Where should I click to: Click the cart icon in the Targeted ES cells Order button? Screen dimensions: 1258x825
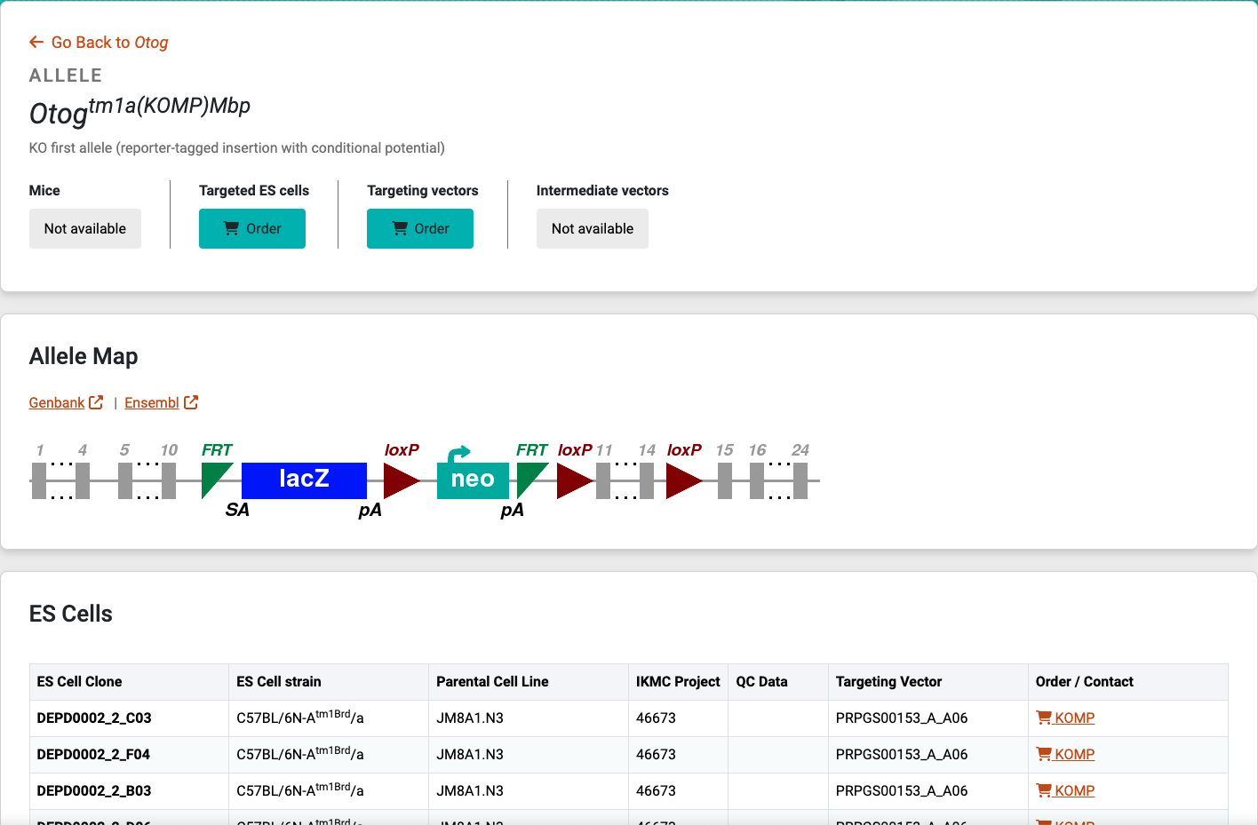click(x=231, y=228)
